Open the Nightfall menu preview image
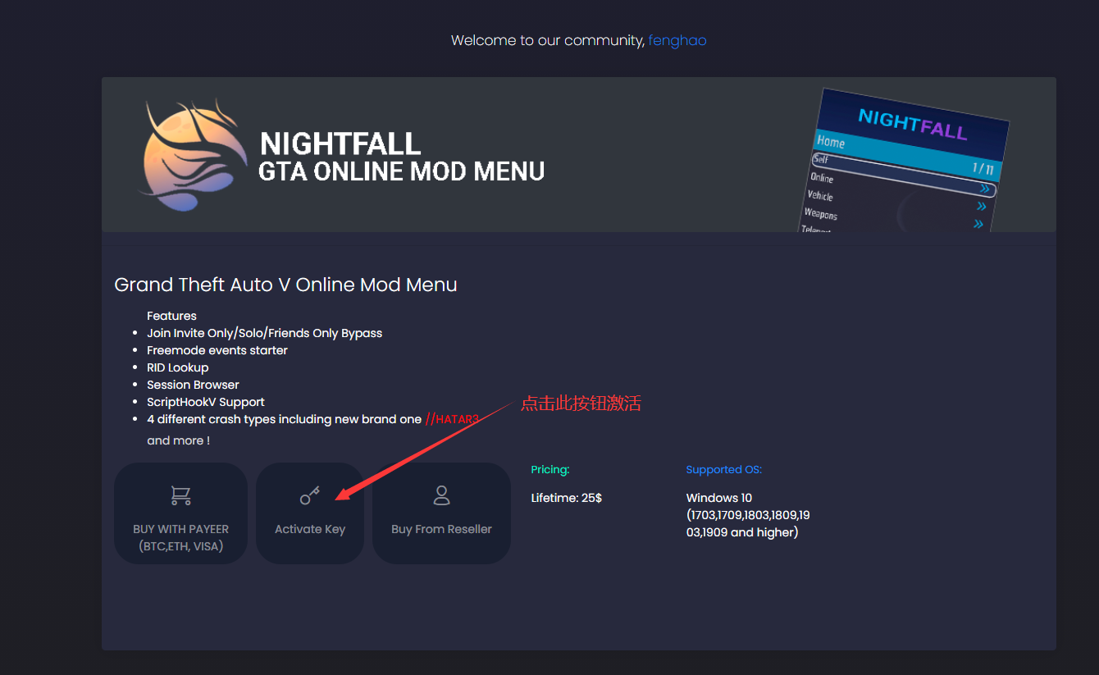The height and width of the screenshot is (675, 1099). (903, 161)
